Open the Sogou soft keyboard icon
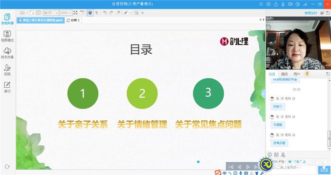 246,173
